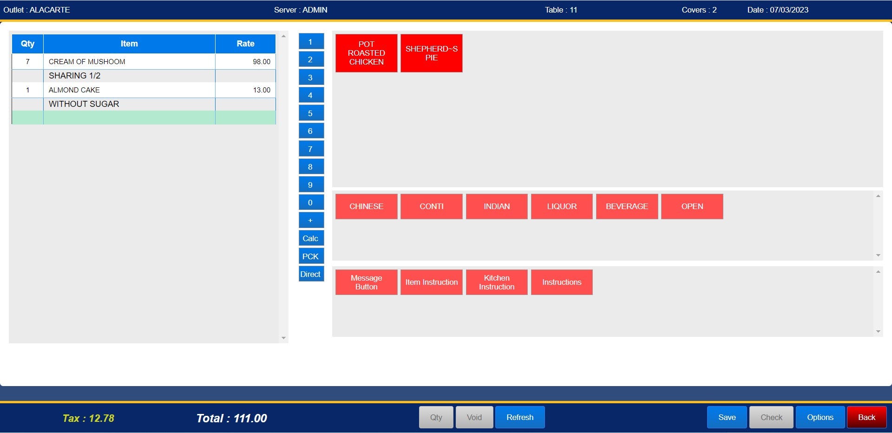Save the current order

pos(727,417)
